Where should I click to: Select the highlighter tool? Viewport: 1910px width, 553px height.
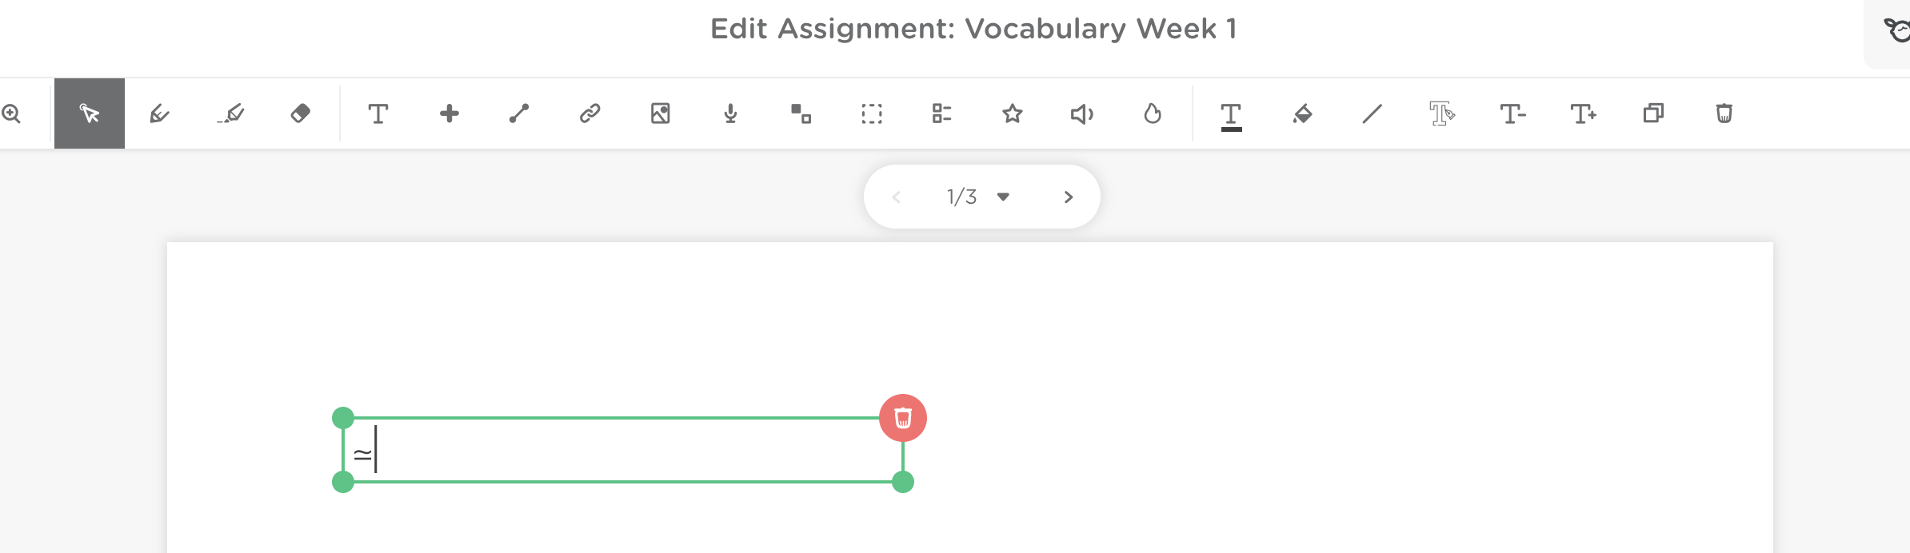(230, 113)
